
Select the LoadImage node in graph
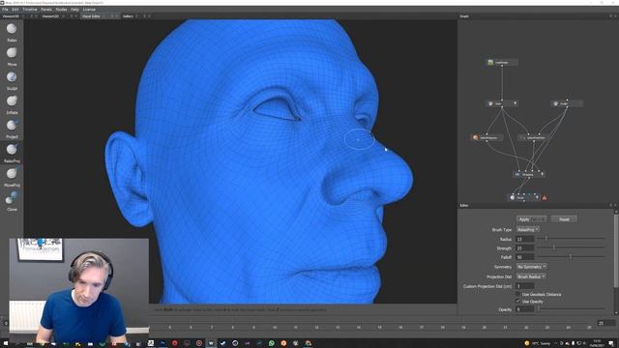pos(502,62)
